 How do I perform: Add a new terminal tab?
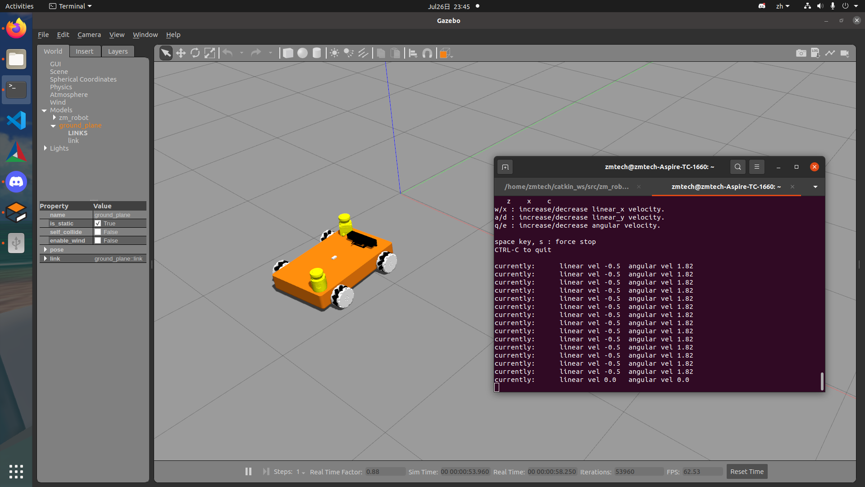[x=505, y=167]
